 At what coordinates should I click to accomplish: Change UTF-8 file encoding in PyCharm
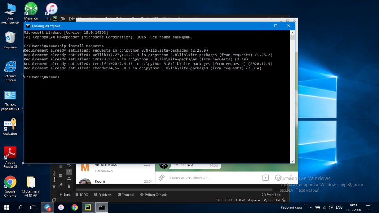[240, 200]
